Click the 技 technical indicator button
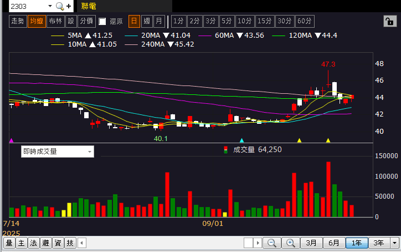 click(70, 243)
